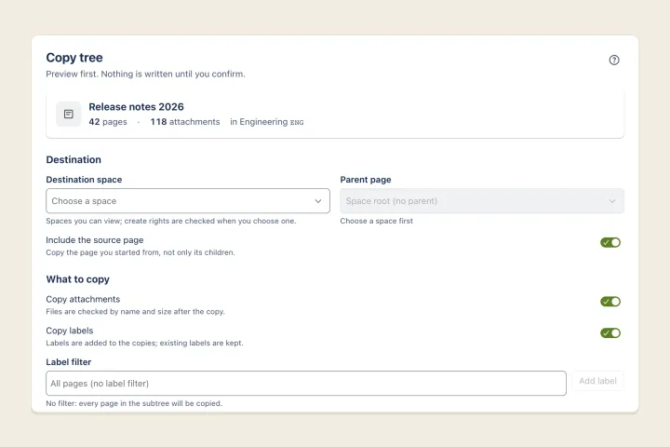Click the Destination section heading
The height and width of the screenshot is (447, 670).
click(74, 159)
